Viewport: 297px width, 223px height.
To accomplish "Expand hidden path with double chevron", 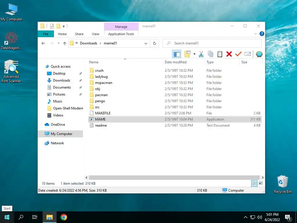I will (77, 43).
